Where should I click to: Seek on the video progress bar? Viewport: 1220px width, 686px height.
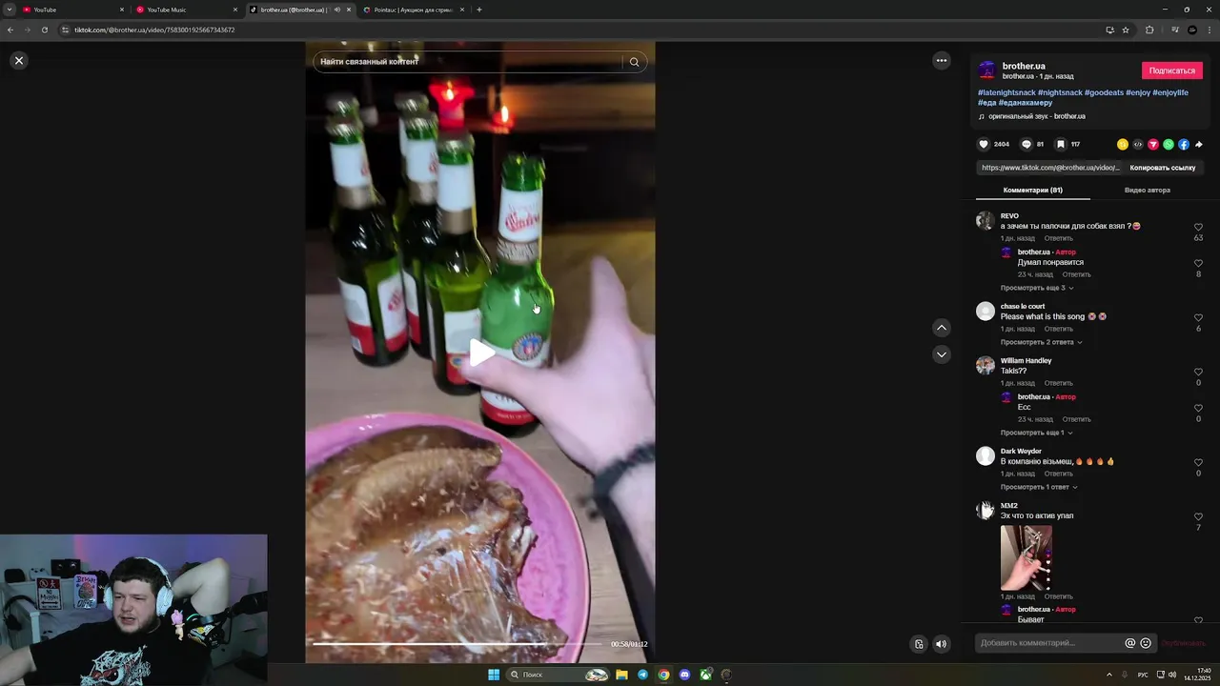coord(457,644)
